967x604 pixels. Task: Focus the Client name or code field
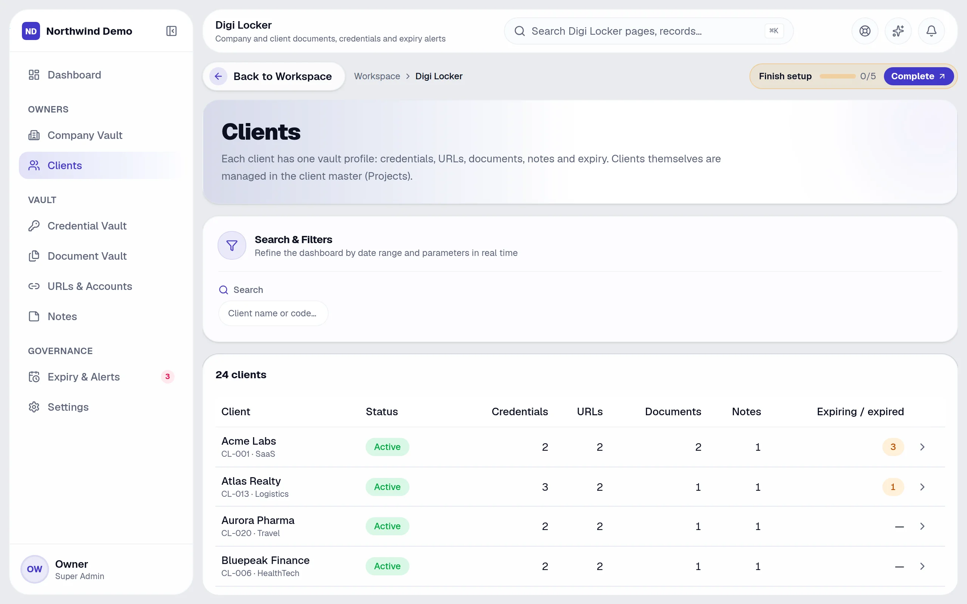tap(273, 313)
